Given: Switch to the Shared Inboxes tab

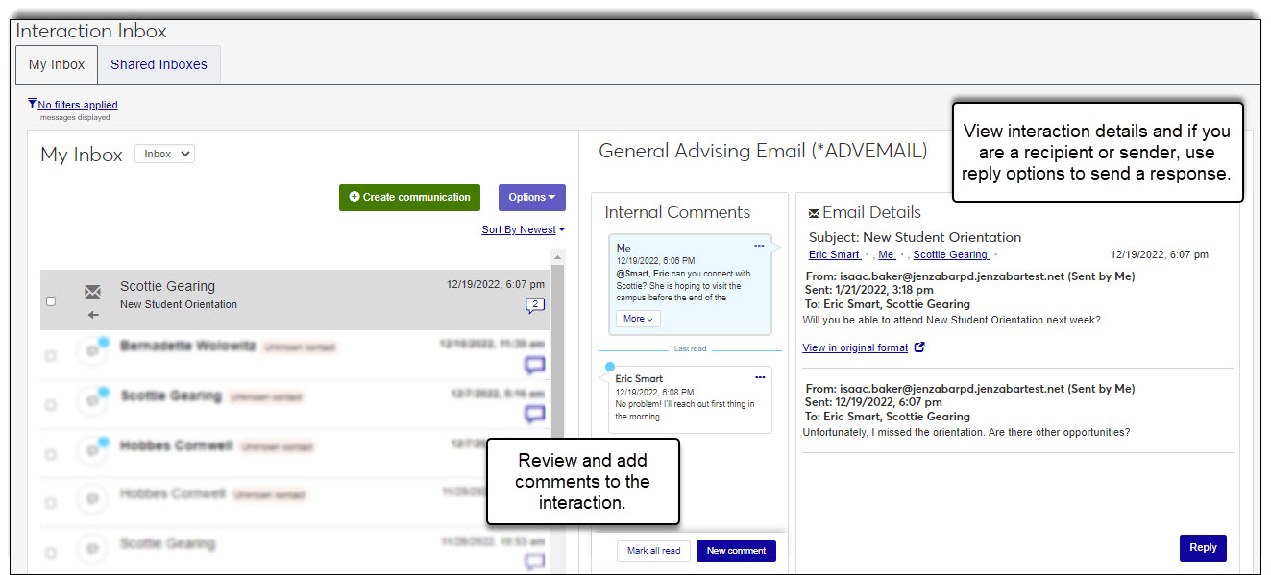Looking at the screenshot, I should pyautogui.click(x=159, y=65).
